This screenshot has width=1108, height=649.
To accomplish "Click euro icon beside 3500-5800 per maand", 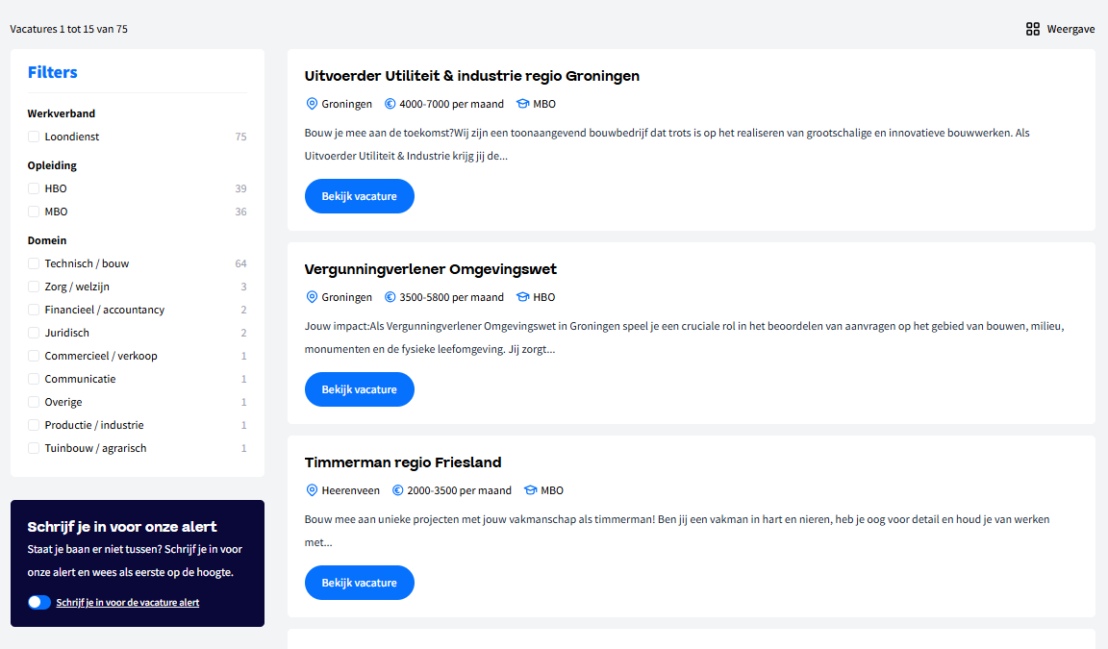I will (x=390, y=297).
